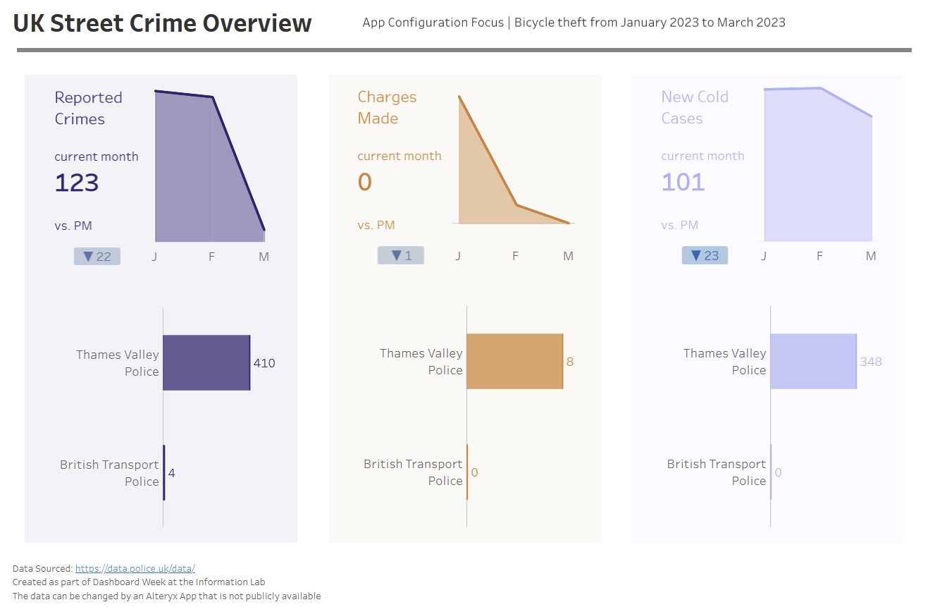Click the M month label under New Cold Cases chart
The height and width of the screenshot is (607, 935).
871,256
